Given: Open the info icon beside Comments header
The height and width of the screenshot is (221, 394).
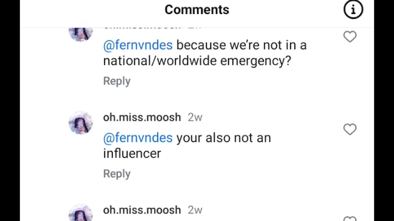Looking at the screenshot, I should tap(353, 10).
